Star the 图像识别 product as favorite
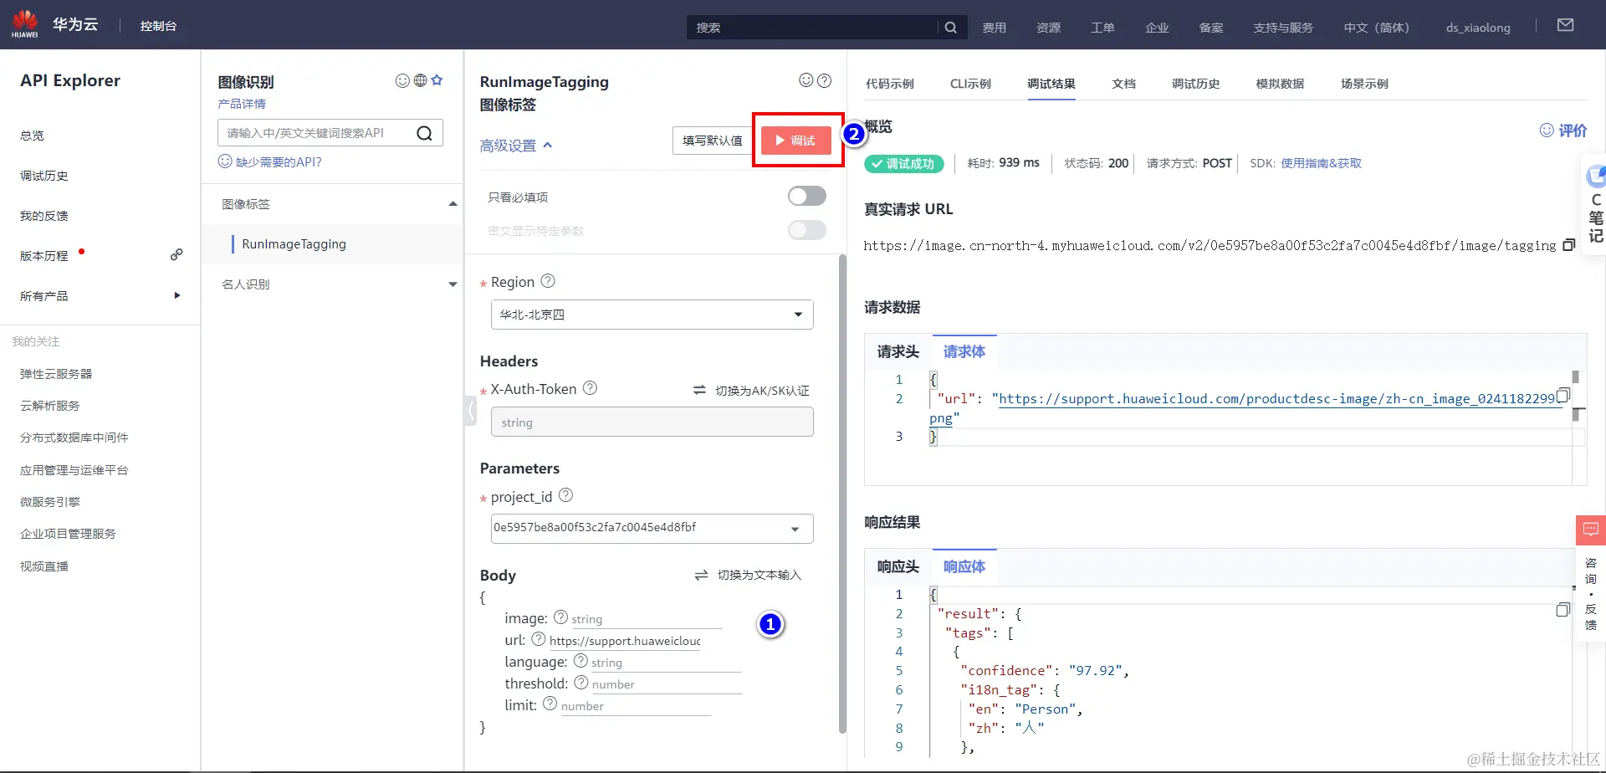This screenshot has height=773, width=1606. point(437,80)
